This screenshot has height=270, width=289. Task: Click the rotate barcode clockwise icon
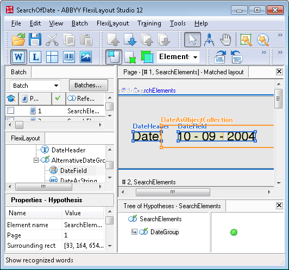point(220,56)
